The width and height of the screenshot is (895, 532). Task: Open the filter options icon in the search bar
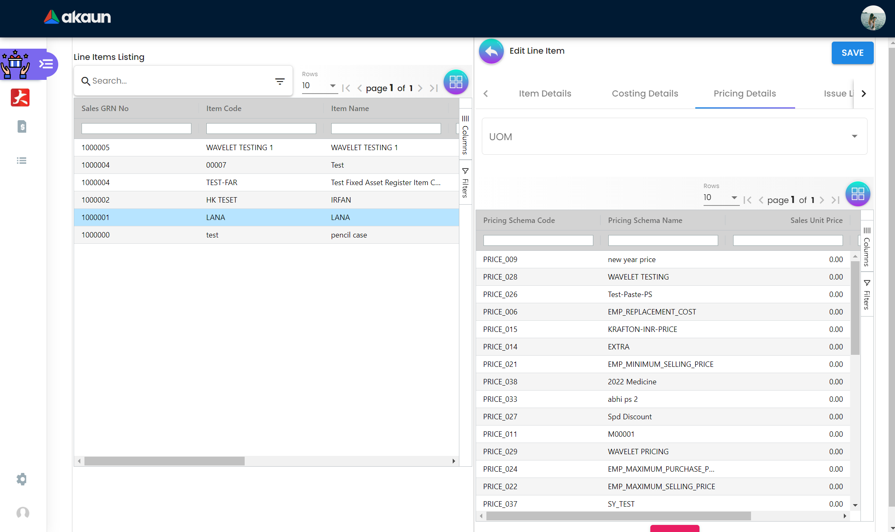[x=280, y=81]
